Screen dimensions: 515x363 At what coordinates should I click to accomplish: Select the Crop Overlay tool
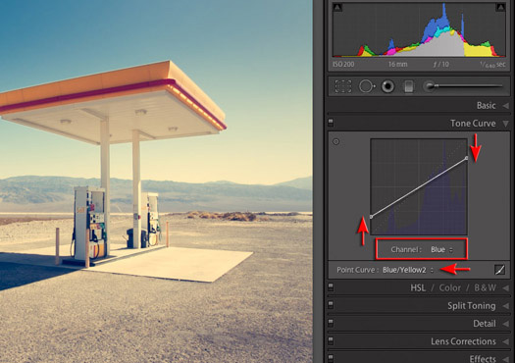(343, 86)
